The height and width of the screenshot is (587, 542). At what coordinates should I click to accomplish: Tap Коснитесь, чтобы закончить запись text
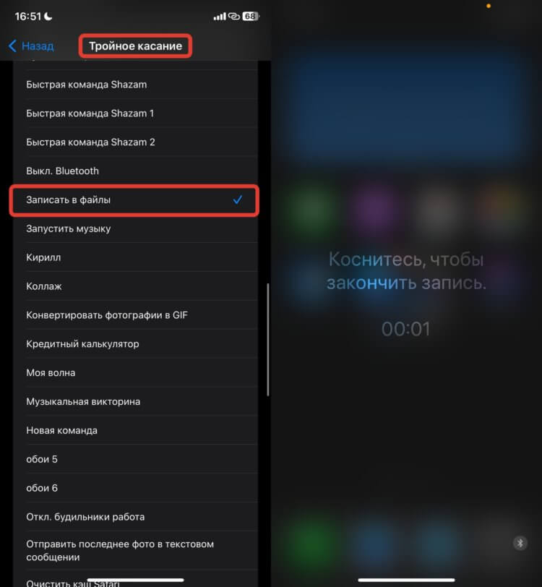coord(406,271)
